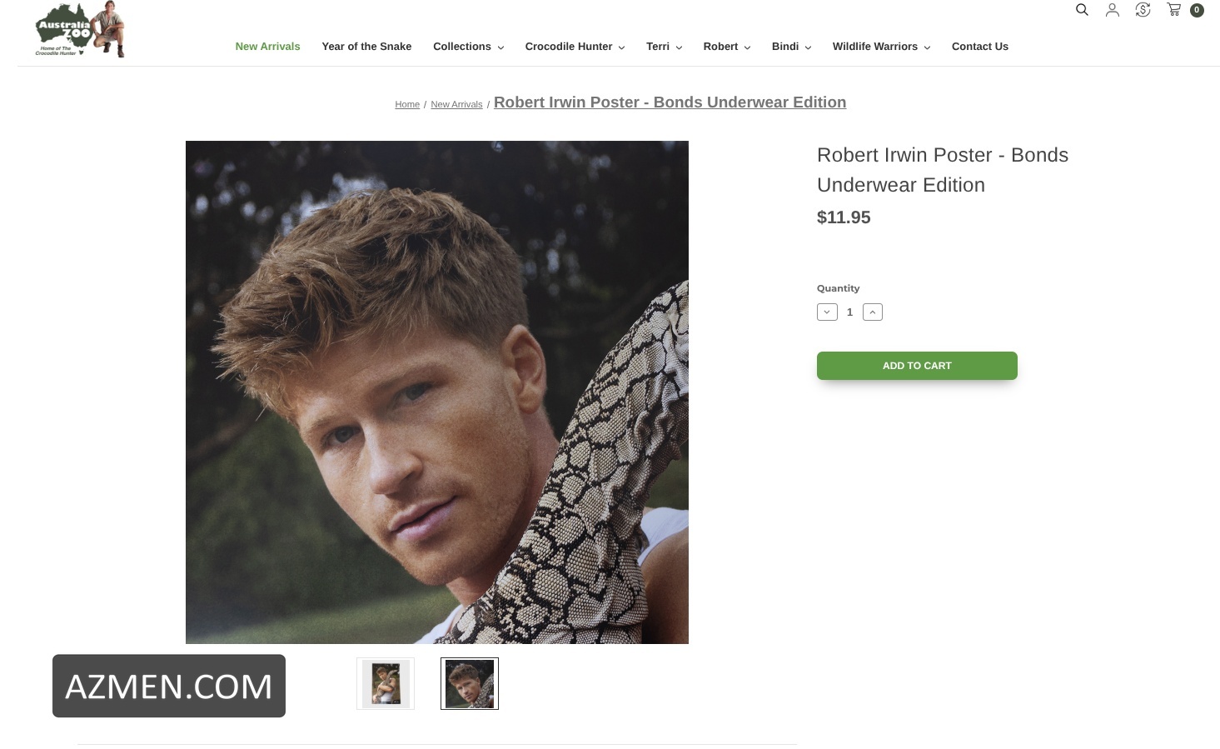Screen dimensions: 1220x749
Task: Increase quantity with the up arrow
Action: point(873,312)
